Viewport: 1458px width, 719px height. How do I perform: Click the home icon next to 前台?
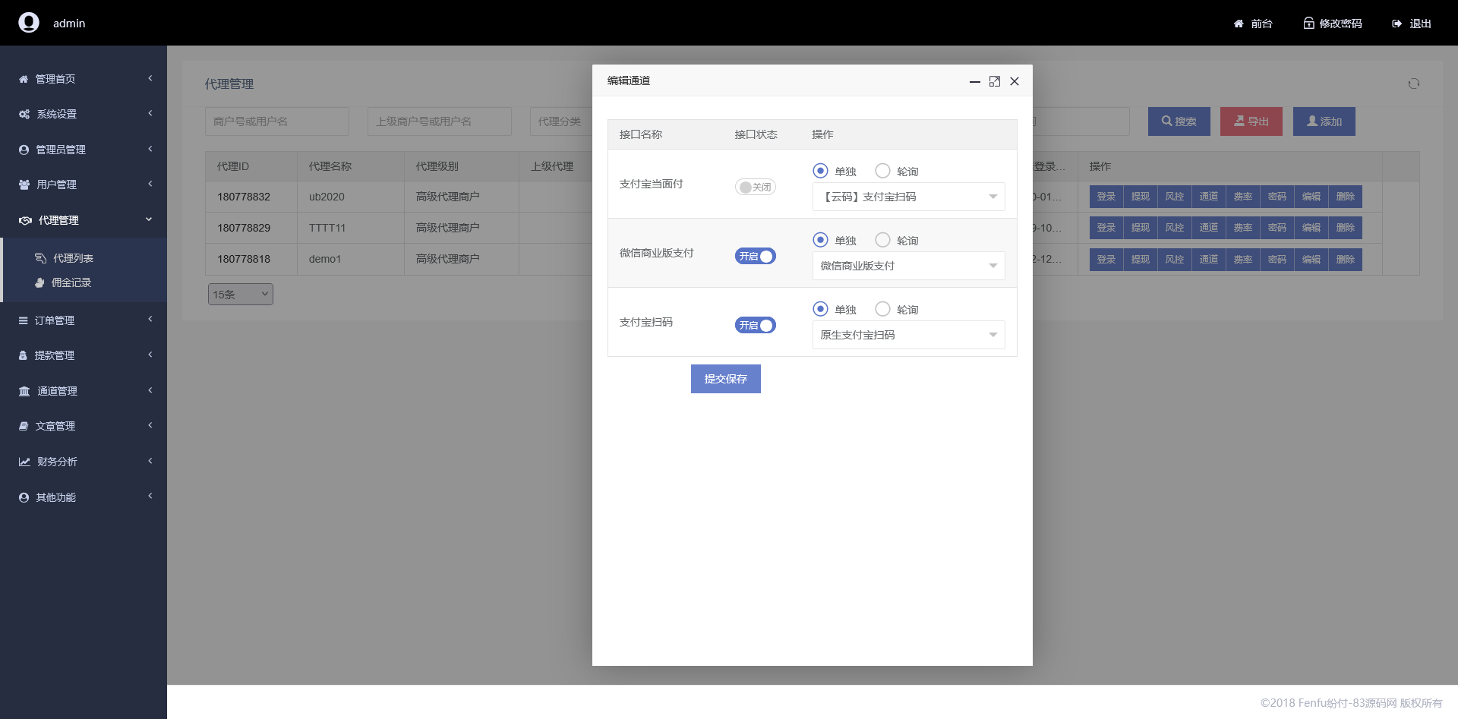coord(1239,24)
